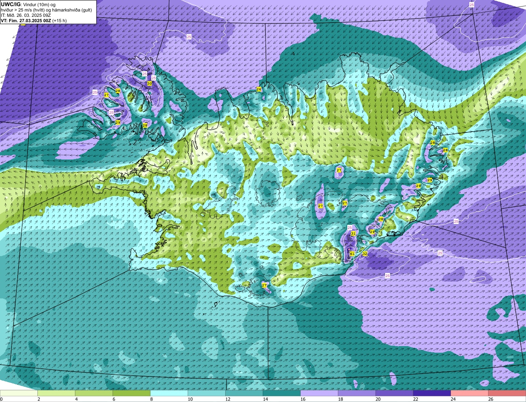Click the 14–16 m/s dark teal legend swatch
The height and width of the screenshot is (402, 526).
(282, 393)
